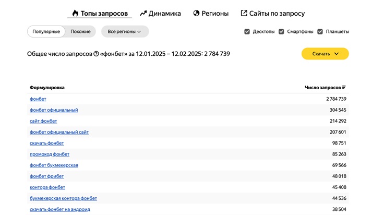The width and height of the screenshot is (372, 215).
Task: Select the 45 408 count value
Action: click(x=339, y=187)
